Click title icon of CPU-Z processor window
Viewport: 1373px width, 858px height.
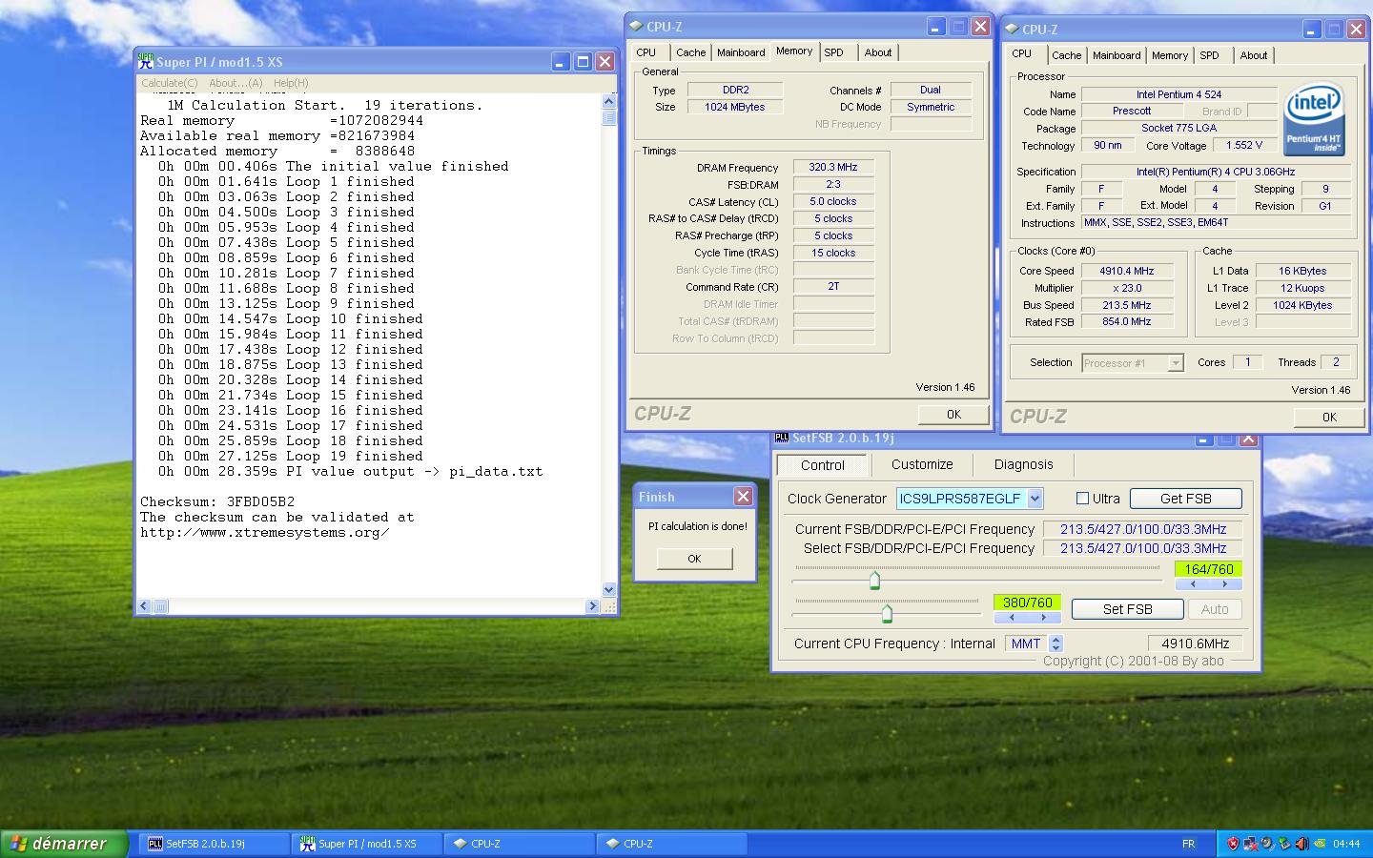coord(1012,30)
